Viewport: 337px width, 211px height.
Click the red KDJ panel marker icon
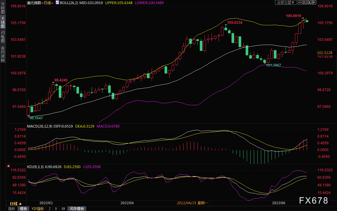[x=9, y=166]
